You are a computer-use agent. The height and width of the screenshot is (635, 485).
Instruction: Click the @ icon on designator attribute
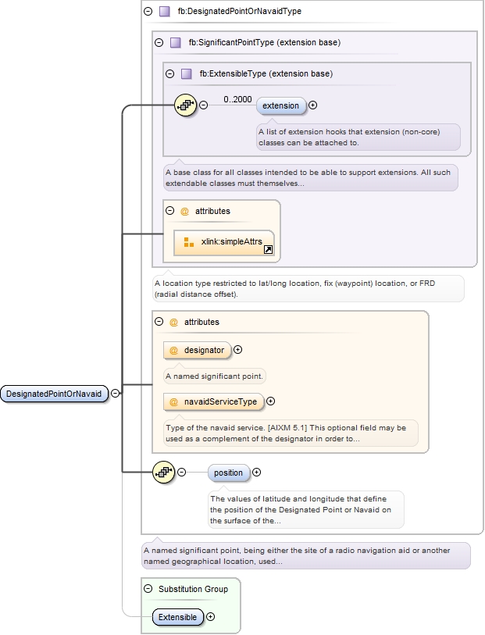coord(173,350)
